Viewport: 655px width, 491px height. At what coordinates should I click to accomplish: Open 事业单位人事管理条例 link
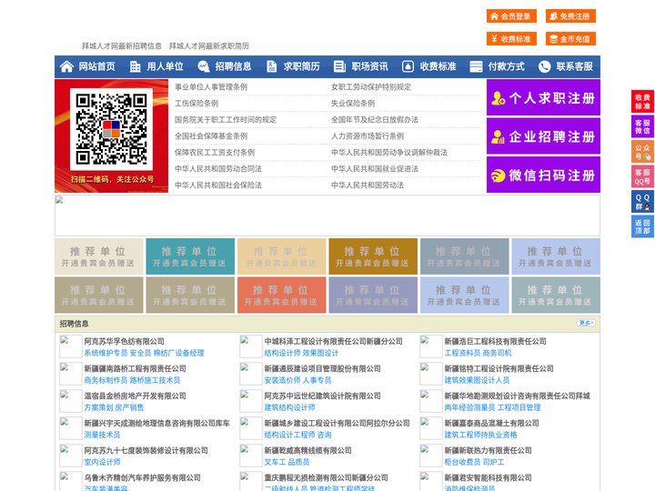[x=211, y=87]
